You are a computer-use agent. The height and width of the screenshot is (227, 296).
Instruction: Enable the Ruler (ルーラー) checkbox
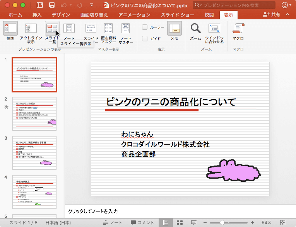(145, 27)
